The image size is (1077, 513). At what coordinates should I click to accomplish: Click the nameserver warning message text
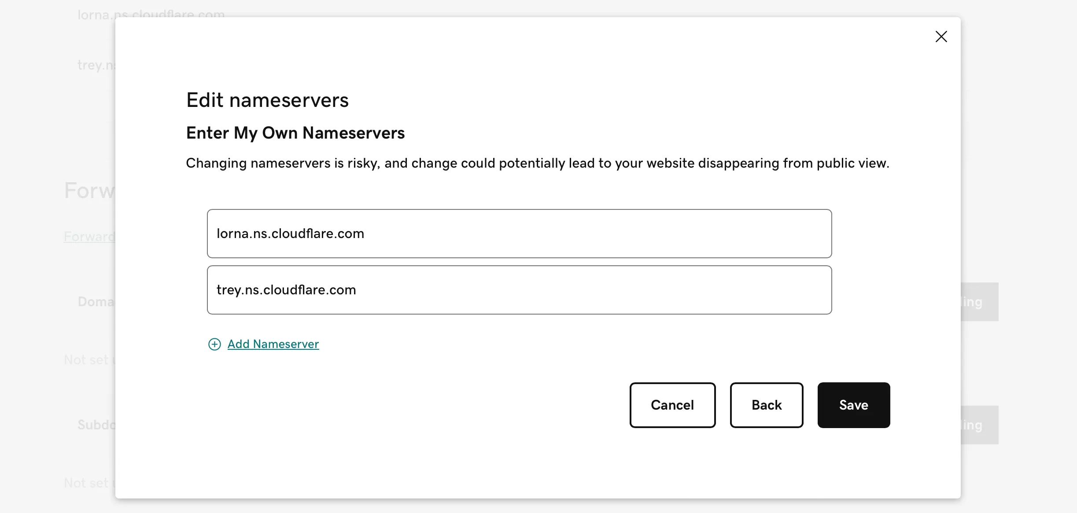click(x=538, y=163)
